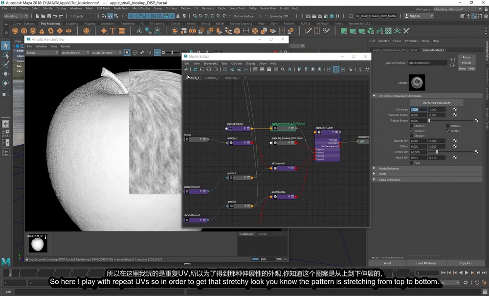Viewport: 489px width, 296px height.
Task: Click the Copy Tab button
Action: coord(466,263)
